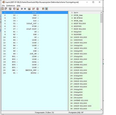Open the Help menu
Image resolution: width=116 pixels, height=115 pixels.
pos(19,6)
